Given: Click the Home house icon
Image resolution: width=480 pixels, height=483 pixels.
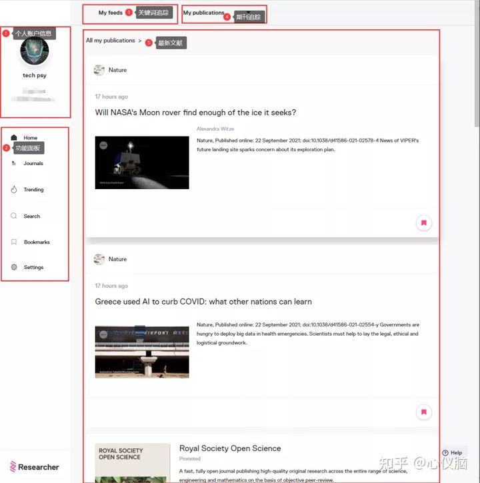Looking at the screenshot, I should [x=14, y=137].
